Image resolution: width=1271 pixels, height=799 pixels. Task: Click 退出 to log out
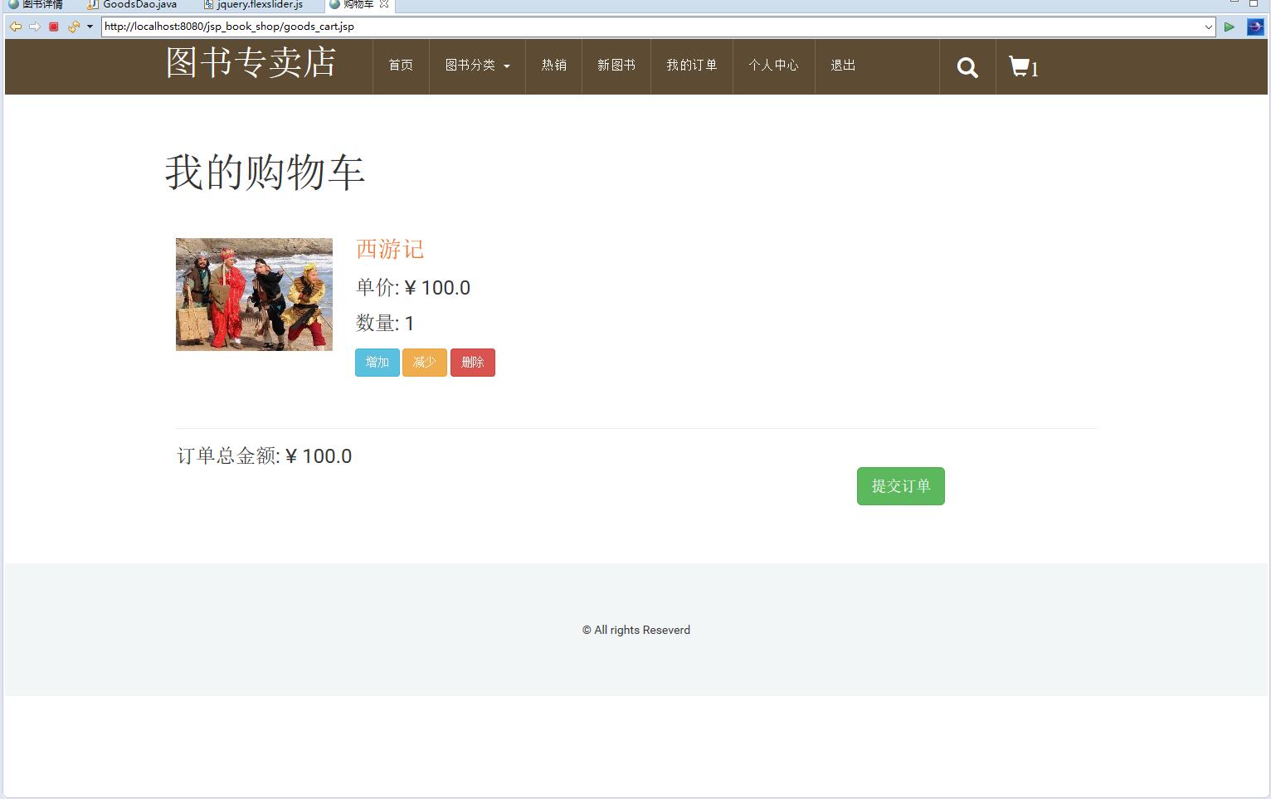tap(843, 66)
